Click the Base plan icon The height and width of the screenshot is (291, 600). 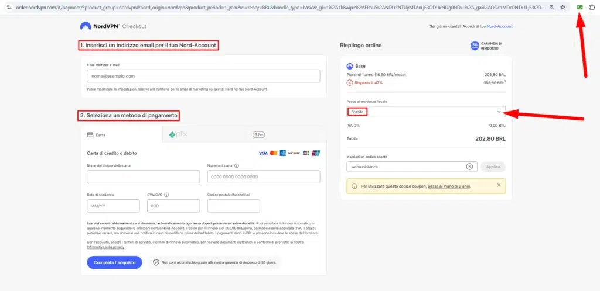(x=349, y=66)
